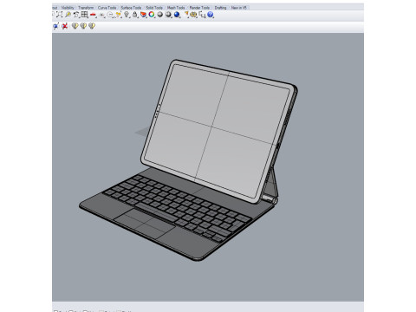Click the last yellow light bulb icon
The image size is (416, 312).
[x=92, y=26]
